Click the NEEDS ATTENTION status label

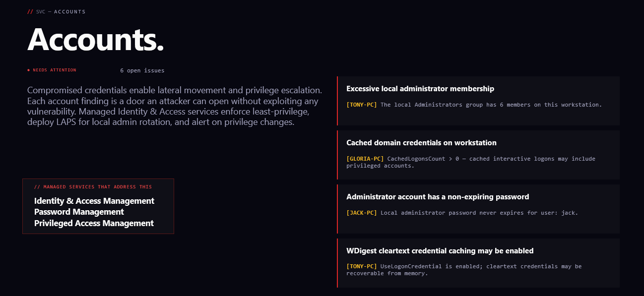click(x=55, y=70)
